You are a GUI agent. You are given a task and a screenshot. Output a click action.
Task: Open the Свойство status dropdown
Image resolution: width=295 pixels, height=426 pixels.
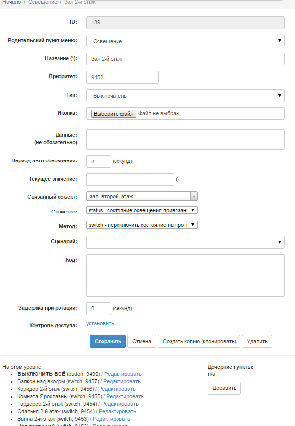[x=142, y=210]
